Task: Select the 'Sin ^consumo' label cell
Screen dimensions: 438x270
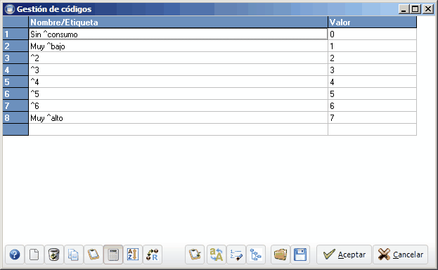Action: (178, 34)
